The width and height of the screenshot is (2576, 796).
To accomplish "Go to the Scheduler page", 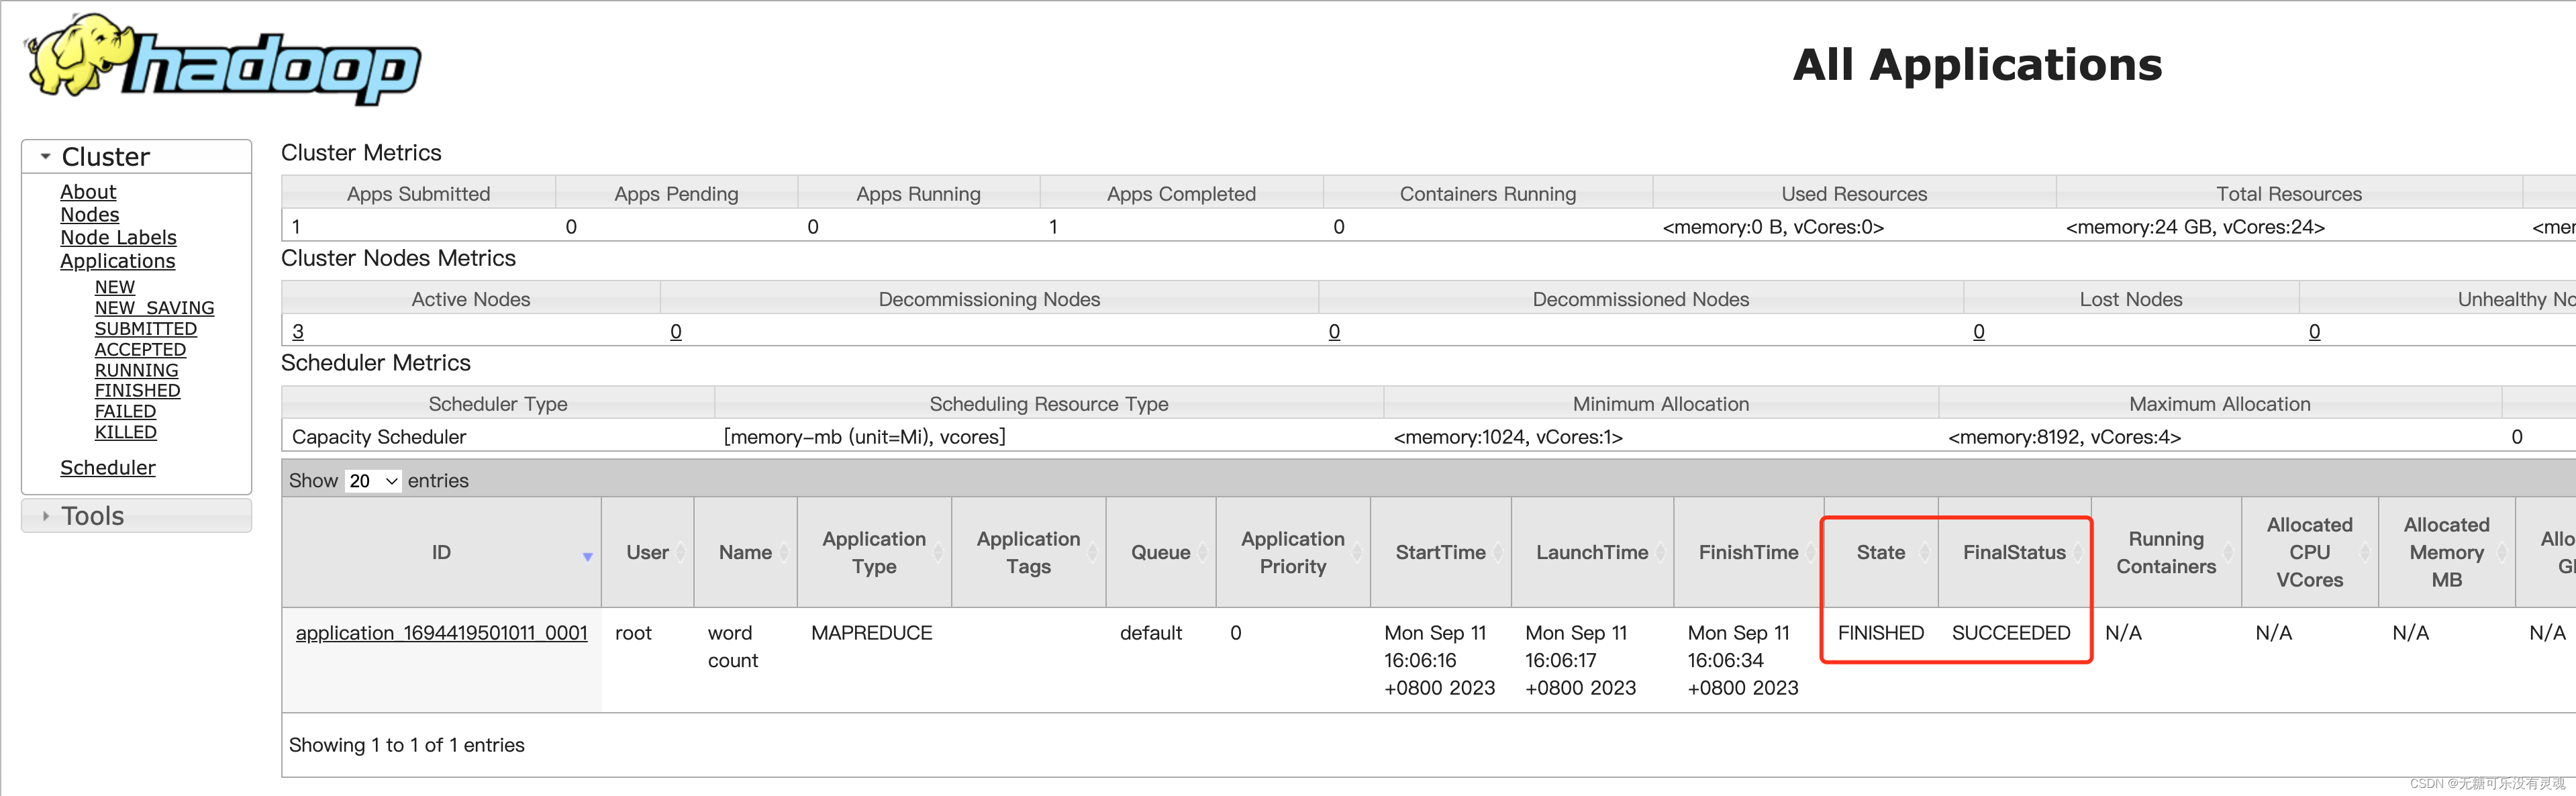I will tap(107, 468).
